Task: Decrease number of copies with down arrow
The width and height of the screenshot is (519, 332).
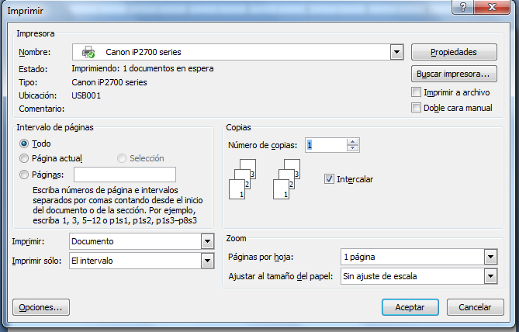Action: pyautogui.click(x=353, y=148)
